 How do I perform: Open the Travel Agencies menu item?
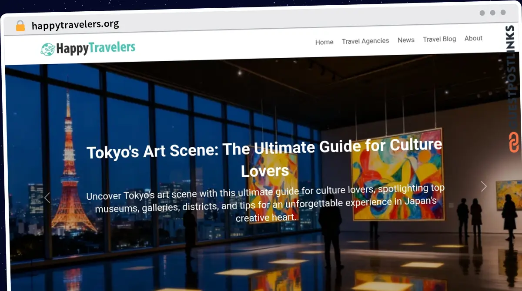click(x=365, y=41)
